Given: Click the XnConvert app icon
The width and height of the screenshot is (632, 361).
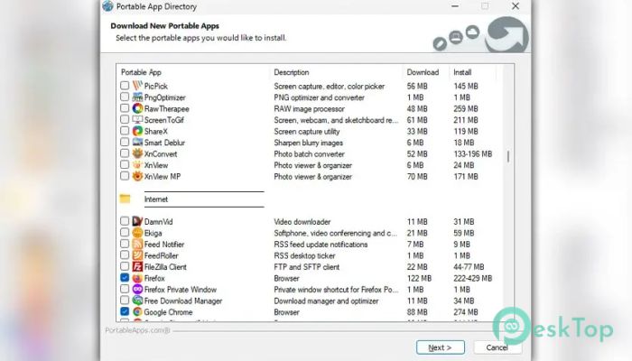Looking at the screenshot, I should (x=137, y=153).
